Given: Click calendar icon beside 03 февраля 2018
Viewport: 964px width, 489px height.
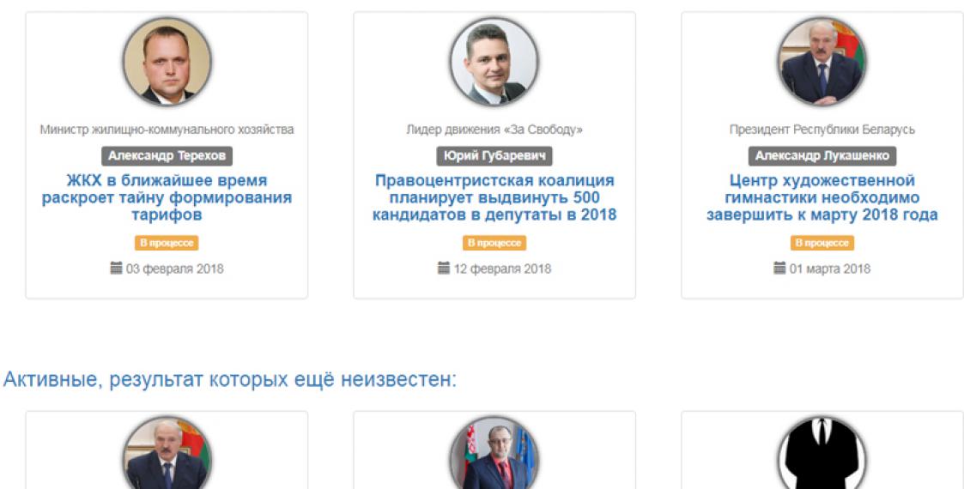Looking at the screenshot, I should click(x=116, y=269).
